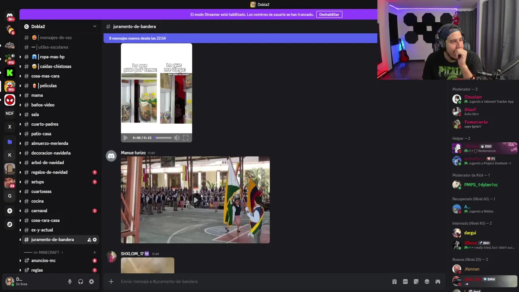Open the caidas-chistosas channel
Viewport: 519px width, 292px height.
(x=60, y=67)
